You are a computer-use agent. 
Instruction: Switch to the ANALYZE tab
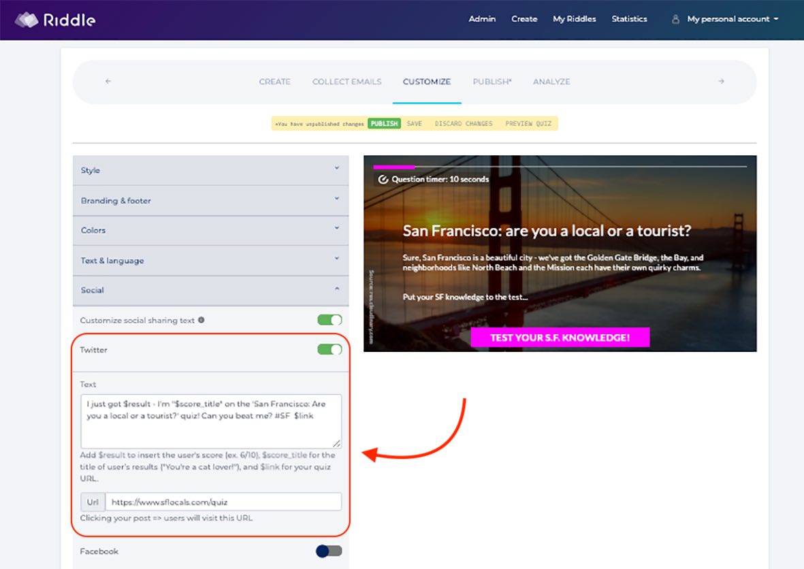(551, 82)
